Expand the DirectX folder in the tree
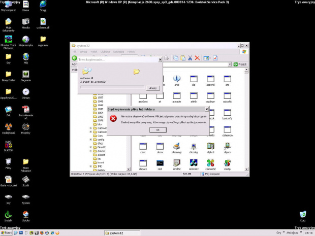The width and height of the screenshot is (315, 236). pyautogui.click(x=90, y=147)
